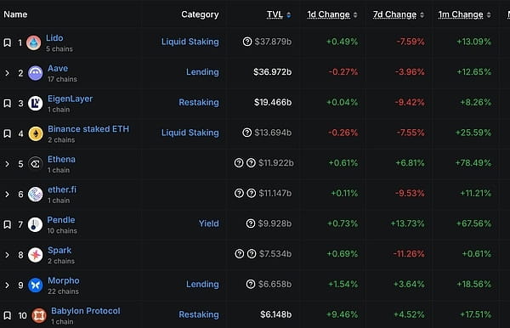The height and width of the screenshot is (328, 510).
Task: Toggle bookmark for EigenLayer
Action: (7, 104)
